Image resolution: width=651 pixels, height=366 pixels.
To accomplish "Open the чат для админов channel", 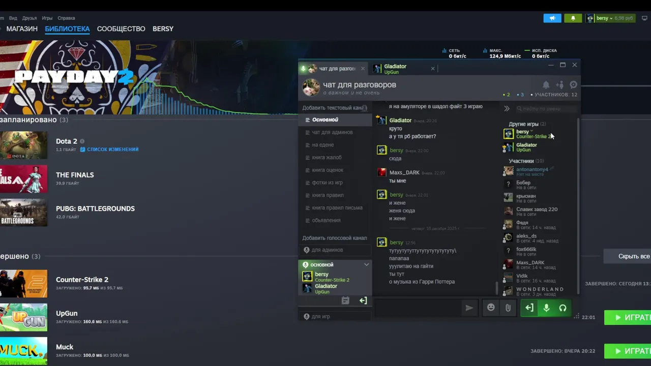I will [x=335, y=132].
